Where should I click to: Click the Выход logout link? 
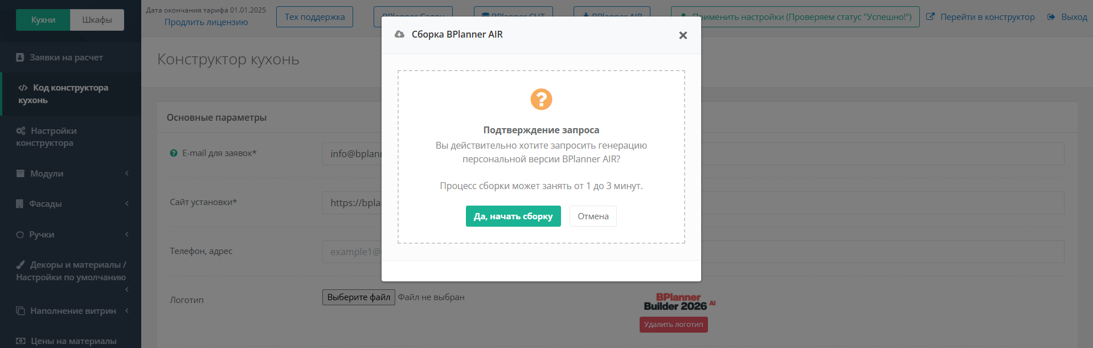1074,17
